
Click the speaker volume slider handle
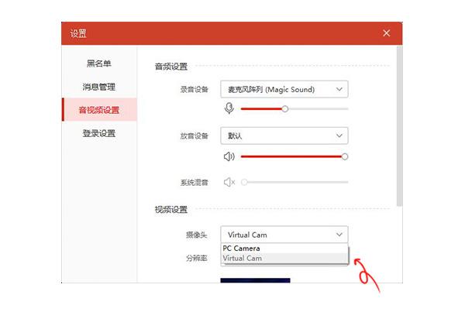(x=345, y=156)
